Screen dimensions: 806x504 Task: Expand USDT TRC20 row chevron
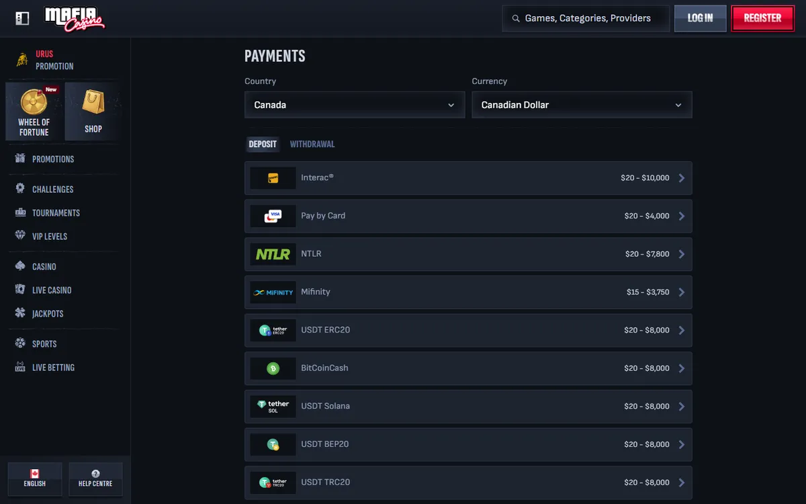pyautogui.click(x=682, y=482)
